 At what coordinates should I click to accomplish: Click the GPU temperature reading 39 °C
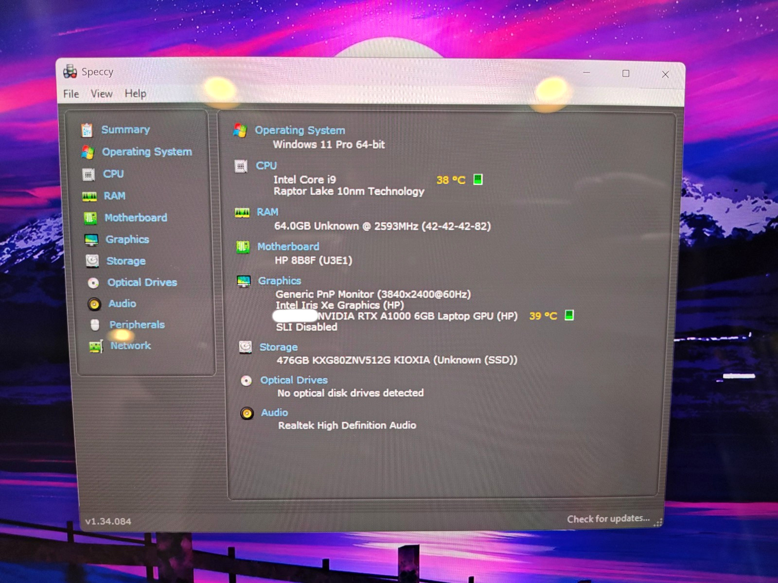tap(543, 316)
